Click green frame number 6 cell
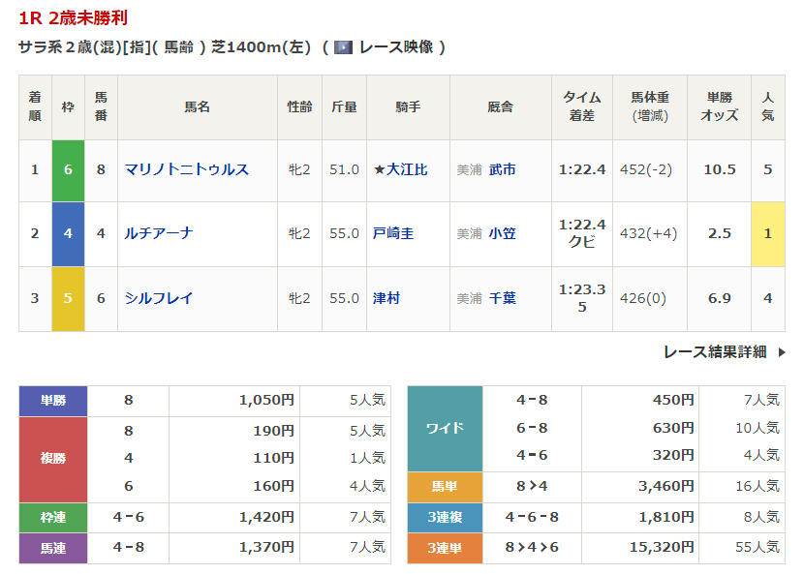 click(68, 169)
